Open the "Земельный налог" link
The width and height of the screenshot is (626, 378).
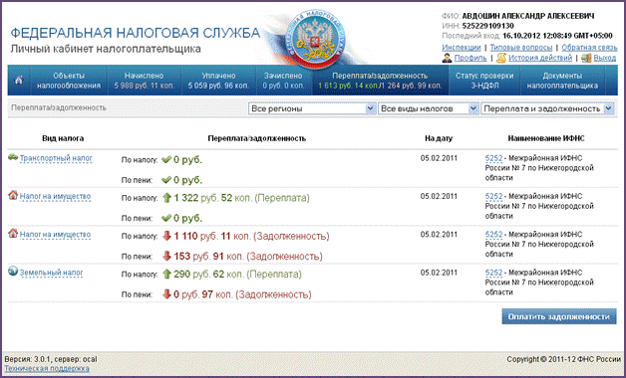click(x=51, y=273)
